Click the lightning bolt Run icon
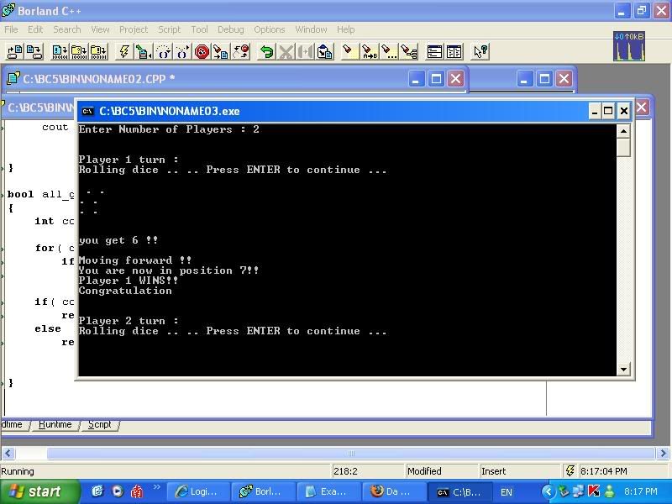The width and height of the screenshot is (672, 504). [x=123, y=52]
